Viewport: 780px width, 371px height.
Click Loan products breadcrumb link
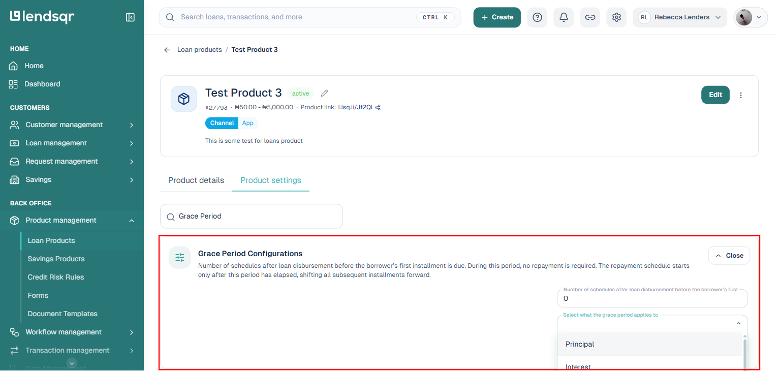click(200, 50)
